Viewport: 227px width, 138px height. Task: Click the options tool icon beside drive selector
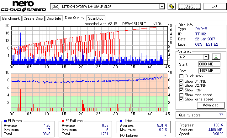point(172,7)
